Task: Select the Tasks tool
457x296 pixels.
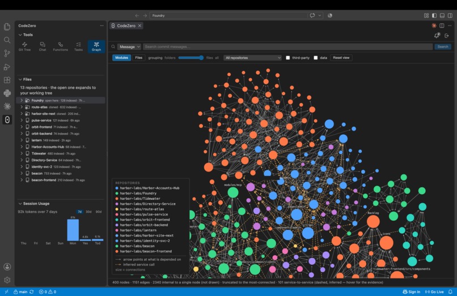Action: click(x=78, y=46)
